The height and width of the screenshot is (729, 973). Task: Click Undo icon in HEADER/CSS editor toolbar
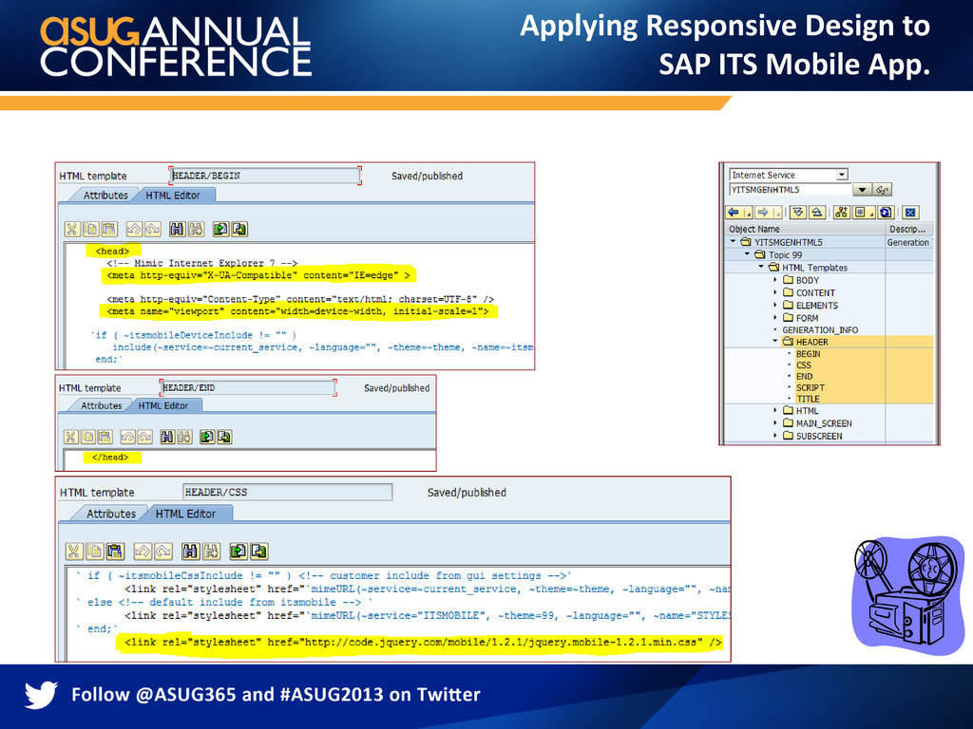[143, 551]
